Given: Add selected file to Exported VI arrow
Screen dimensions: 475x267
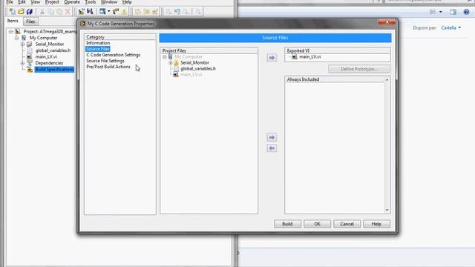Looking at the screenshot, I should coord(272,58).
